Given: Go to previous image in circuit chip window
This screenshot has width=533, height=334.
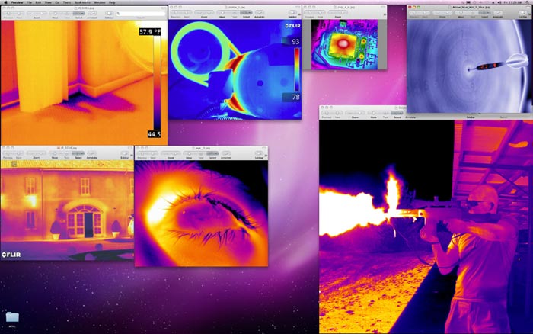Looking at the screenshot, I should pyautogui.click(x=310, y=13).
